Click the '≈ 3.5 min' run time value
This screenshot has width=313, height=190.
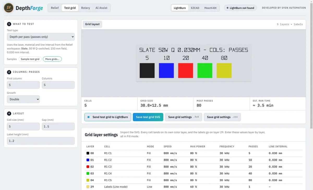[x=263, y=105]
